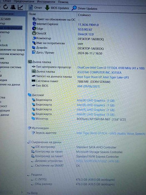
Task: Click the Refresh toolbar icon
Action: (6, 7)
